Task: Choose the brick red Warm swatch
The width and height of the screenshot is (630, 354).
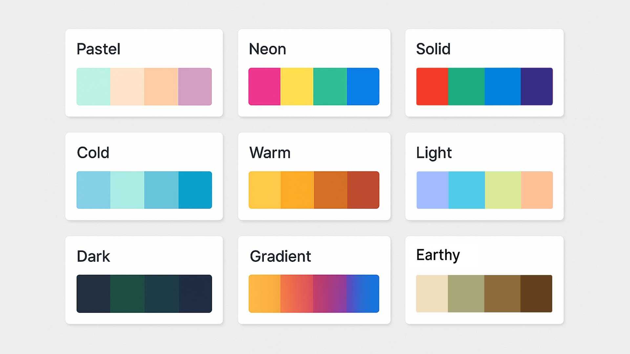Action: 363,190
